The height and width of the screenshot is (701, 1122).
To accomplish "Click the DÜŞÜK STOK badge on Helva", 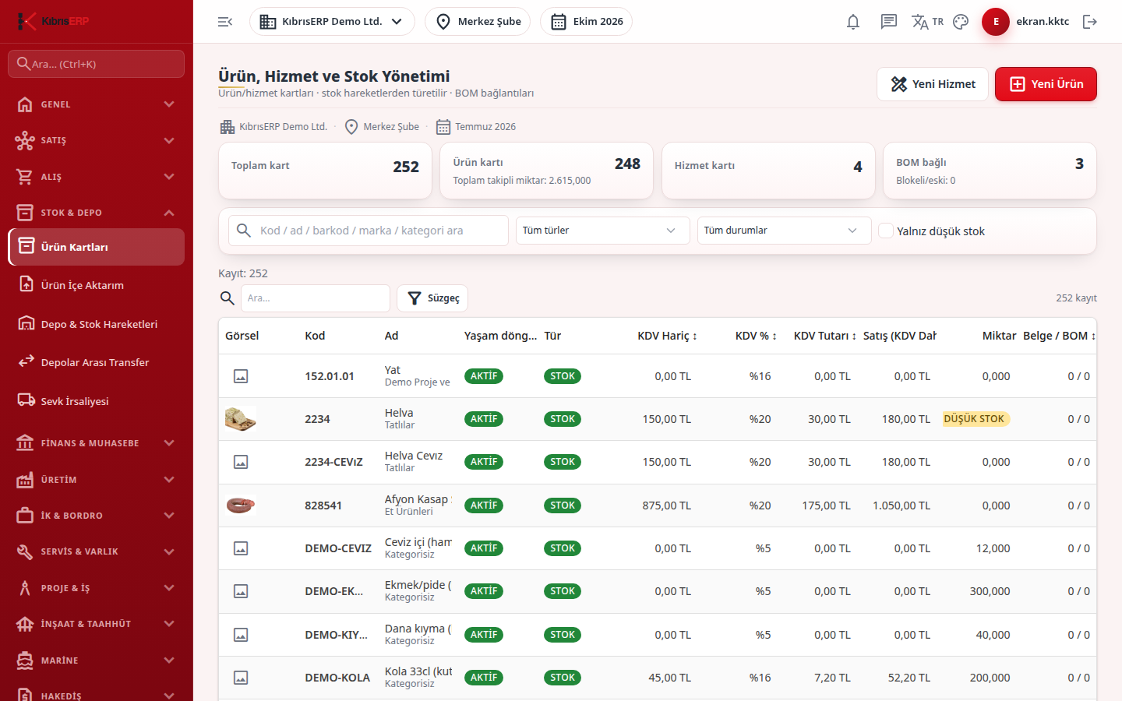I will coord(976,419).
